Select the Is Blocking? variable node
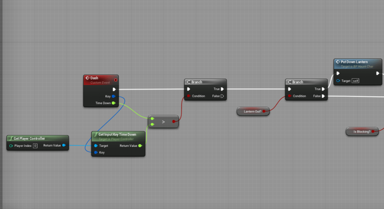The image size is (384, 209). 362,131
